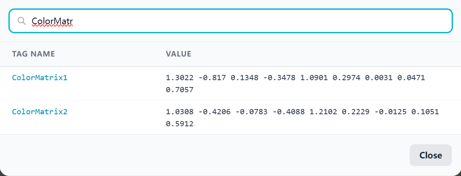The image size is (461, 176).
Task: Click the magnifying glass search icon
Action: click(x=22, y=20)
